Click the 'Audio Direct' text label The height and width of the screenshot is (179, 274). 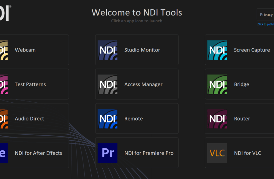(29, 119)
